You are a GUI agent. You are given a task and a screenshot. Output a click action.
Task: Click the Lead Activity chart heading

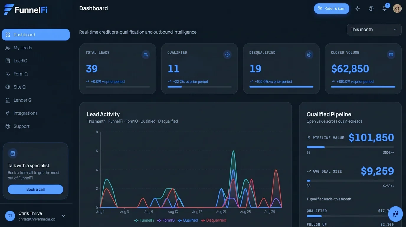(103, 114)
